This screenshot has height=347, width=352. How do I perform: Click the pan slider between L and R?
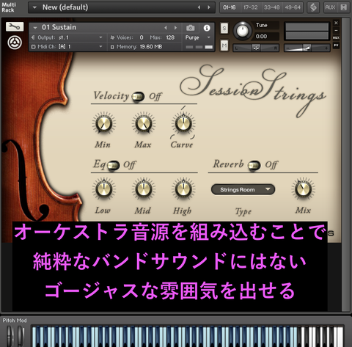(x=256, y=48)
